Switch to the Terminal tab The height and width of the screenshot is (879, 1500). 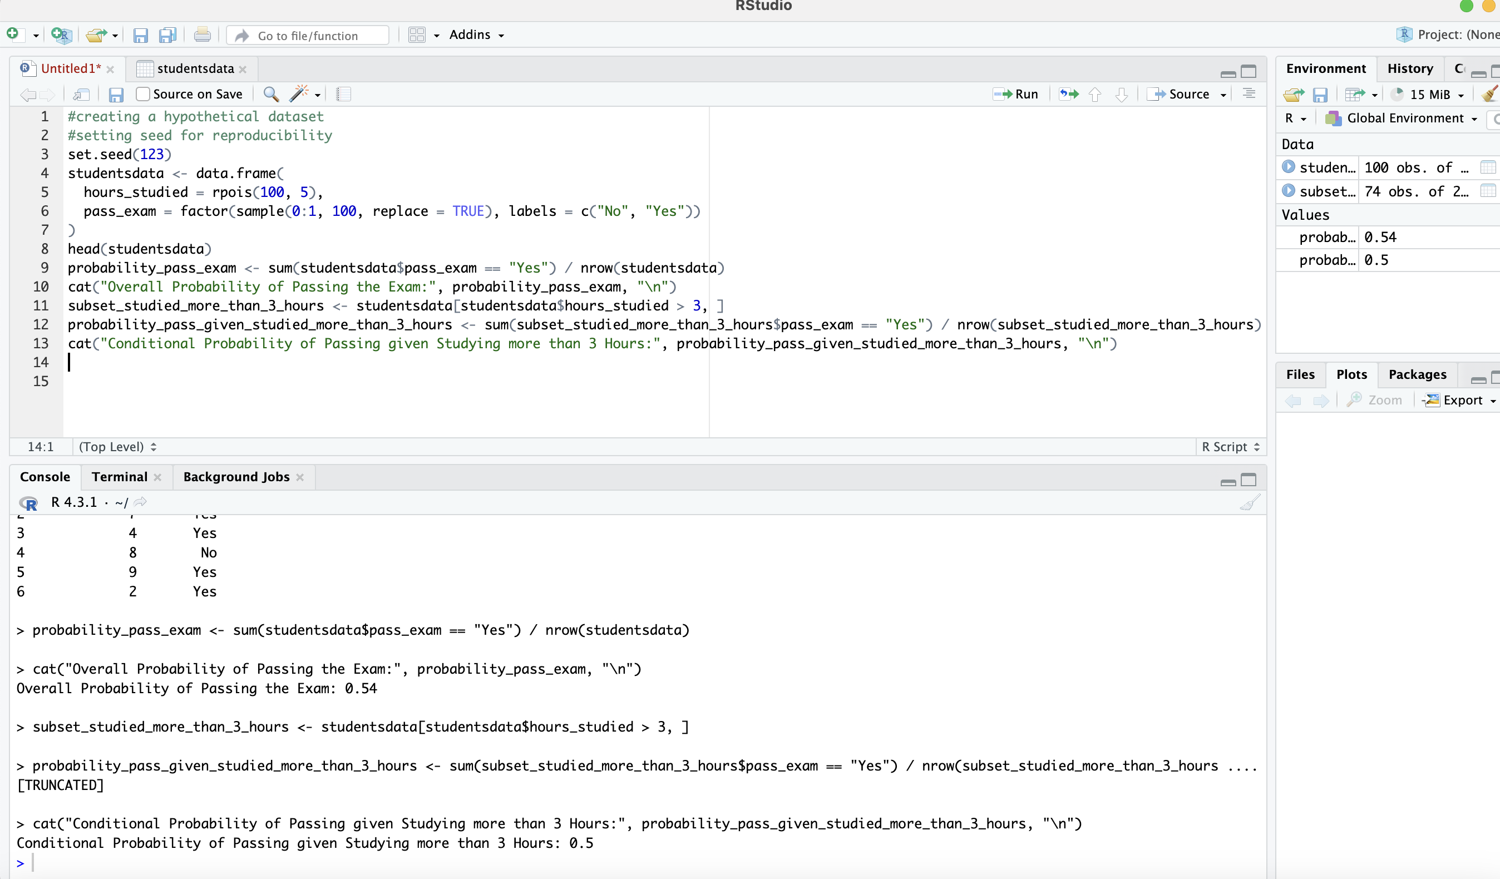pyautogui.click(x=120, y=477)
